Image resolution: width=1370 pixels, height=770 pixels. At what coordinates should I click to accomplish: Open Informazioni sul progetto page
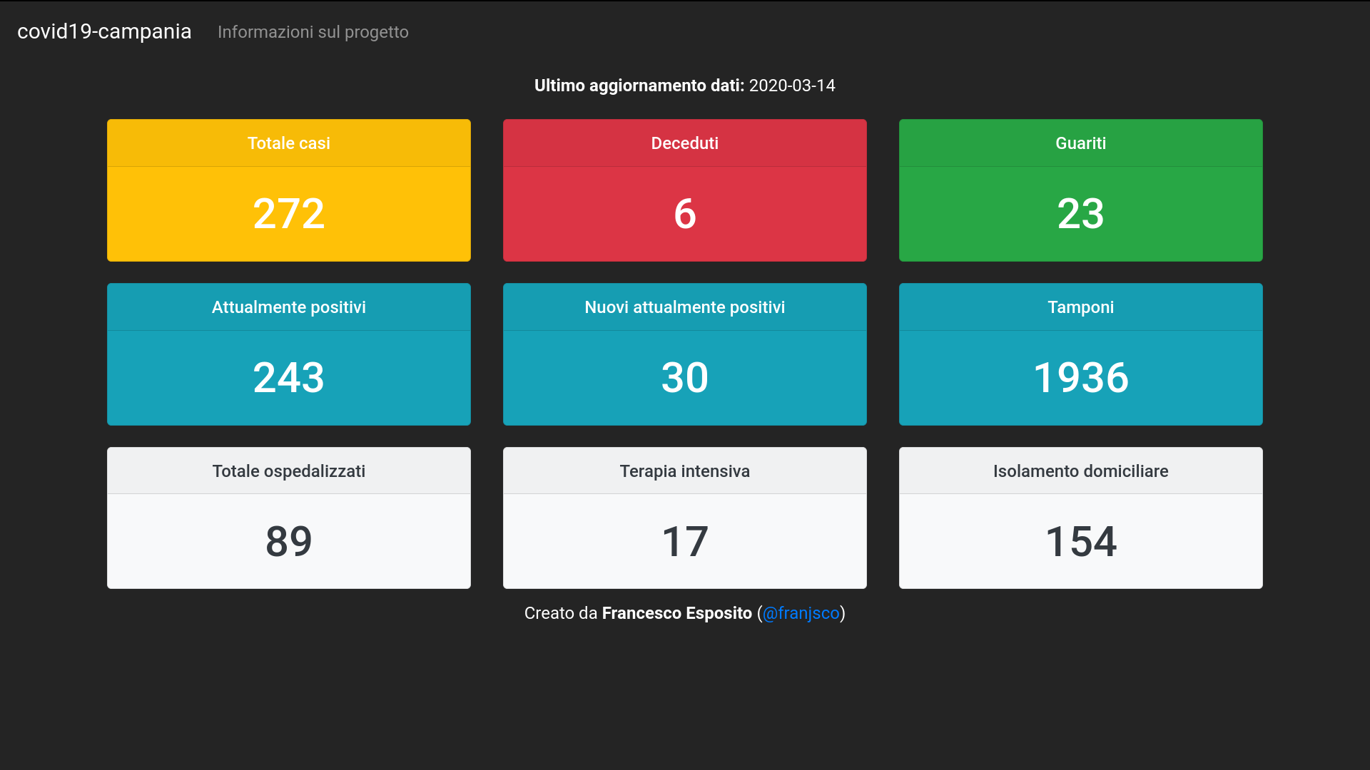[313, 32]
